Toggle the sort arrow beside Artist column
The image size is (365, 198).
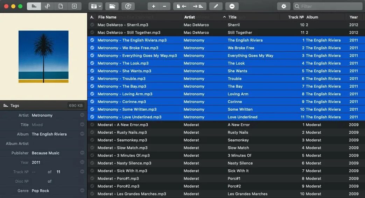(x=224, y=17)
